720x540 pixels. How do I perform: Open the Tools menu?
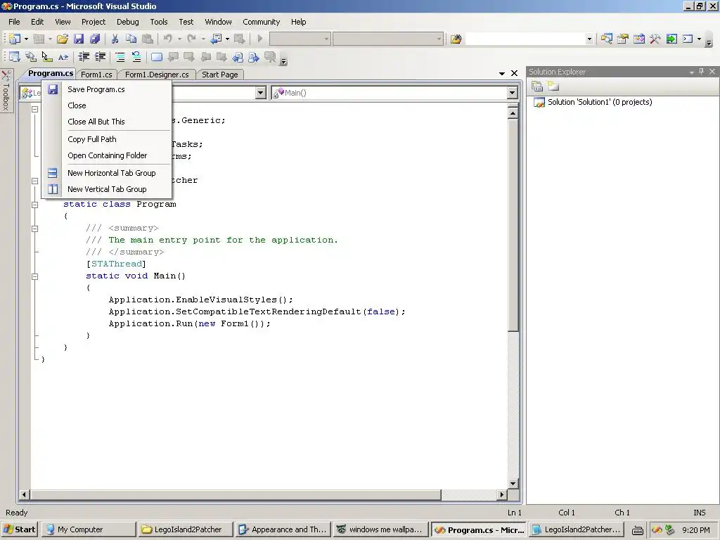(159, 22)
